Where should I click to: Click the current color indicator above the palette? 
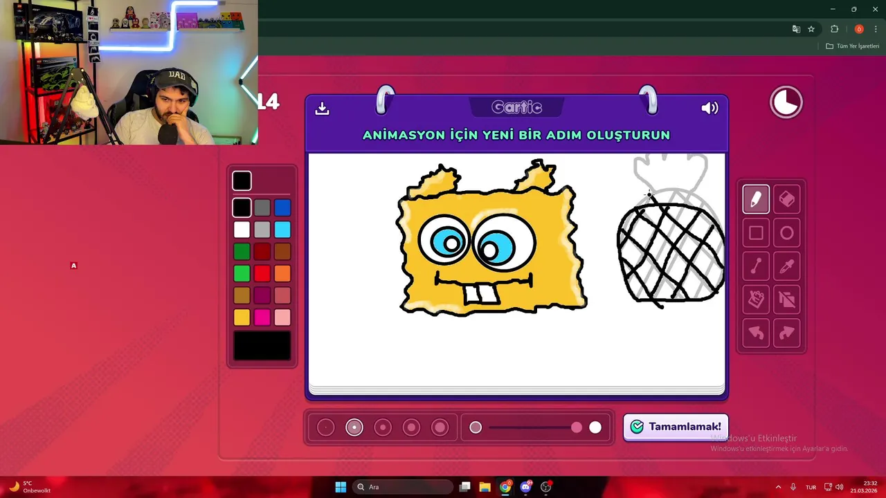(242, 181)
